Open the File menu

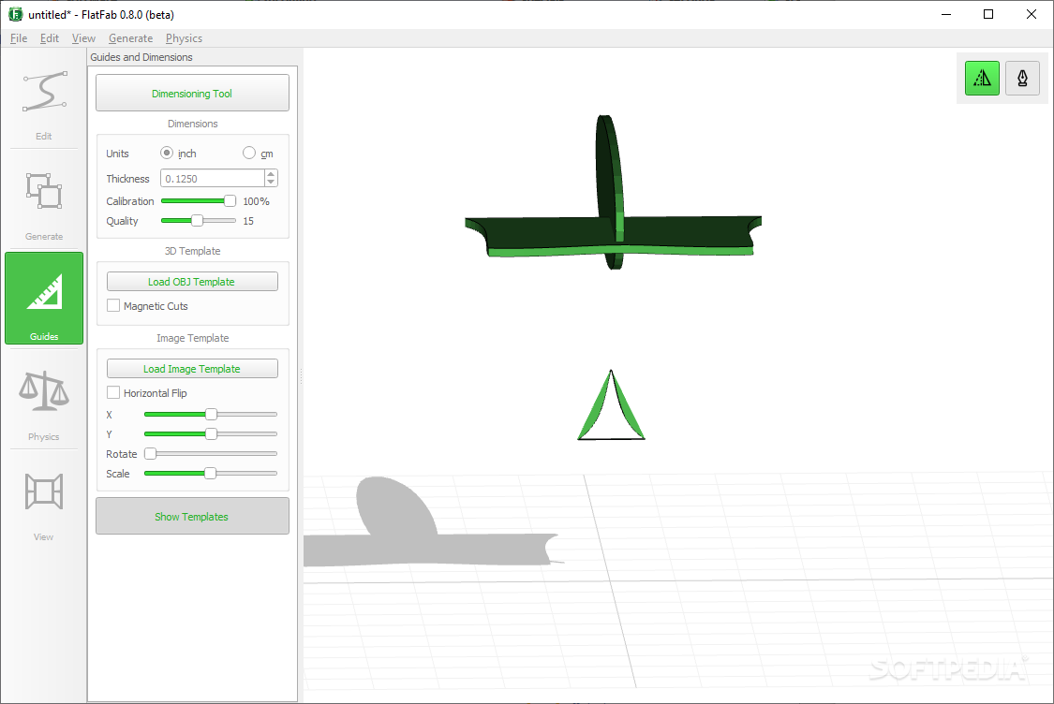19,38
